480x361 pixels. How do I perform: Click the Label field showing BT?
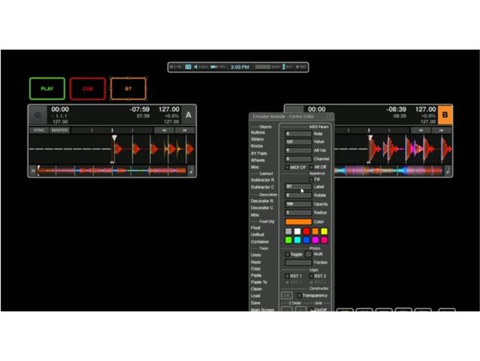pos(298,187)
